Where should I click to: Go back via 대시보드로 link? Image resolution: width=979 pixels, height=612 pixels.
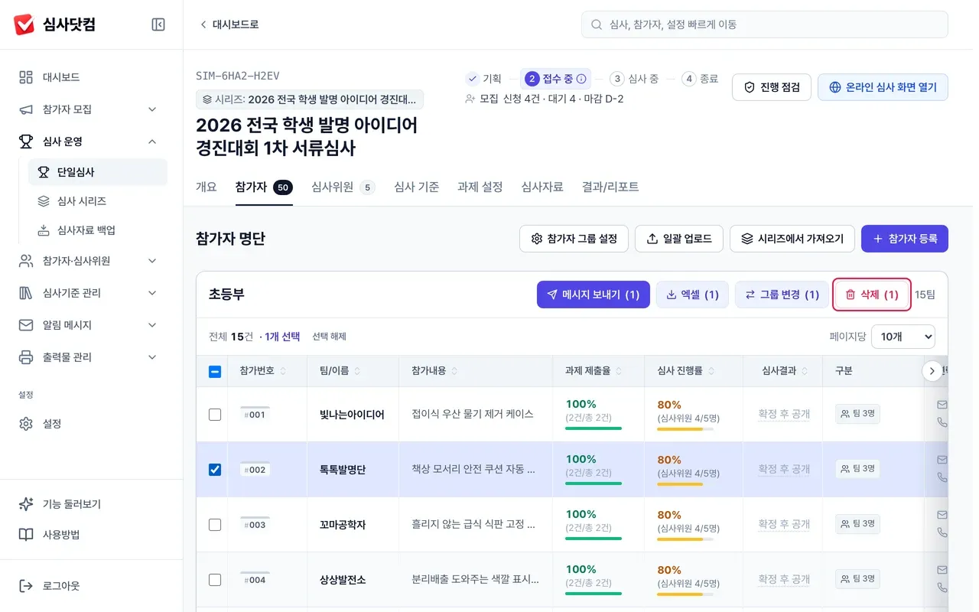(229, 24)
